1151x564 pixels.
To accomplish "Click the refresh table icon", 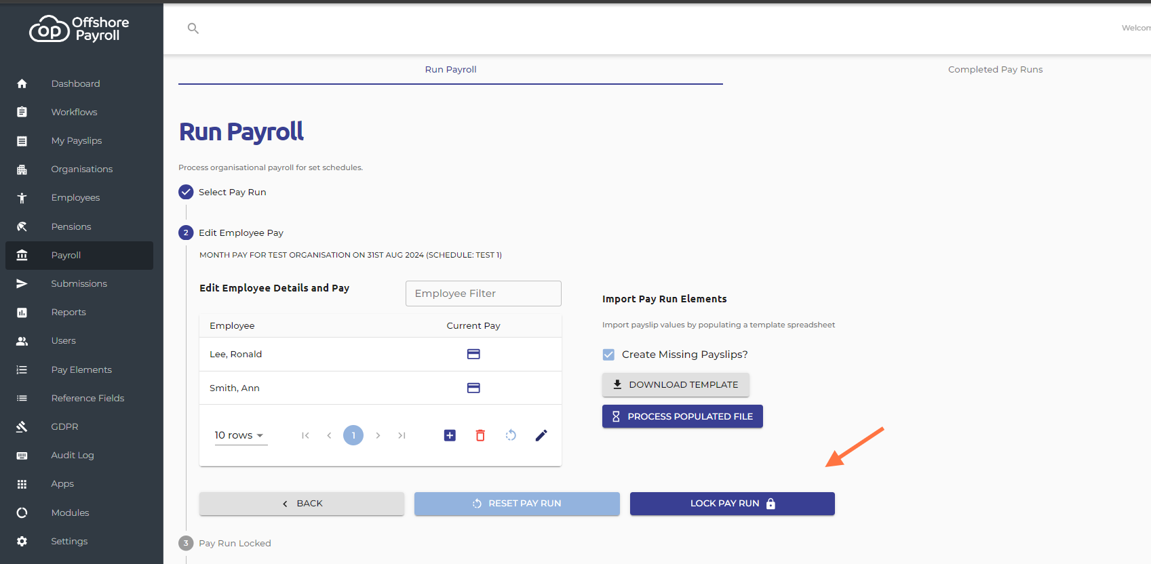I will [x=511, y=435].
